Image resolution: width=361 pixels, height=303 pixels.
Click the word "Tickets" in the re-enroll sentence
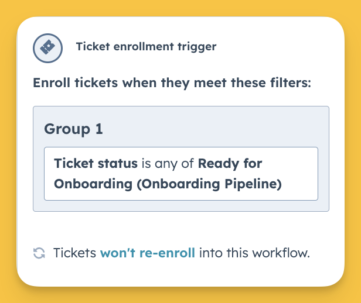pyautogui.click(x=74, y=253)
